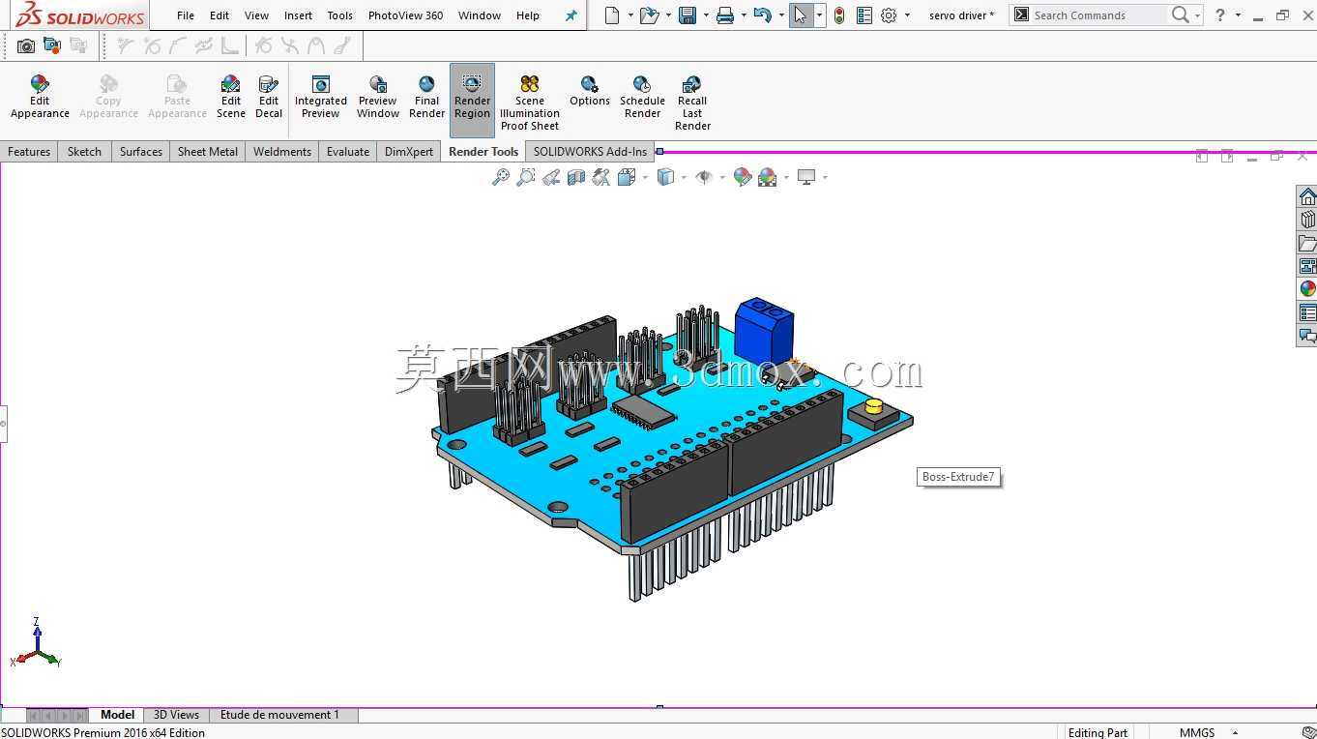Expand the View Orientation dropdown arrow
1317x739 pixels.
click(645, 177)
